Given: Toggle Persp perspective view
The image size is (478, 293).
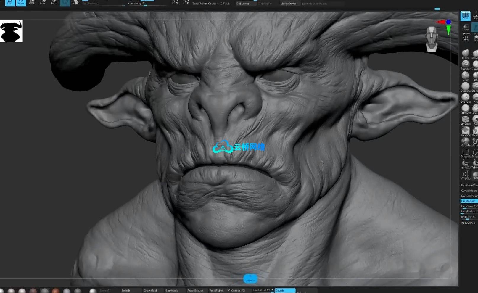Looking at the screenshot, I should 465,16.
